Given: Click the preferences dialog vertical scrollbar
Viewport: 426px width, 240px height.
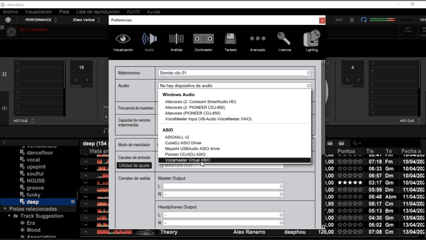Looking at the screenshot, I should pyautogui.click(x=323, y=144).
